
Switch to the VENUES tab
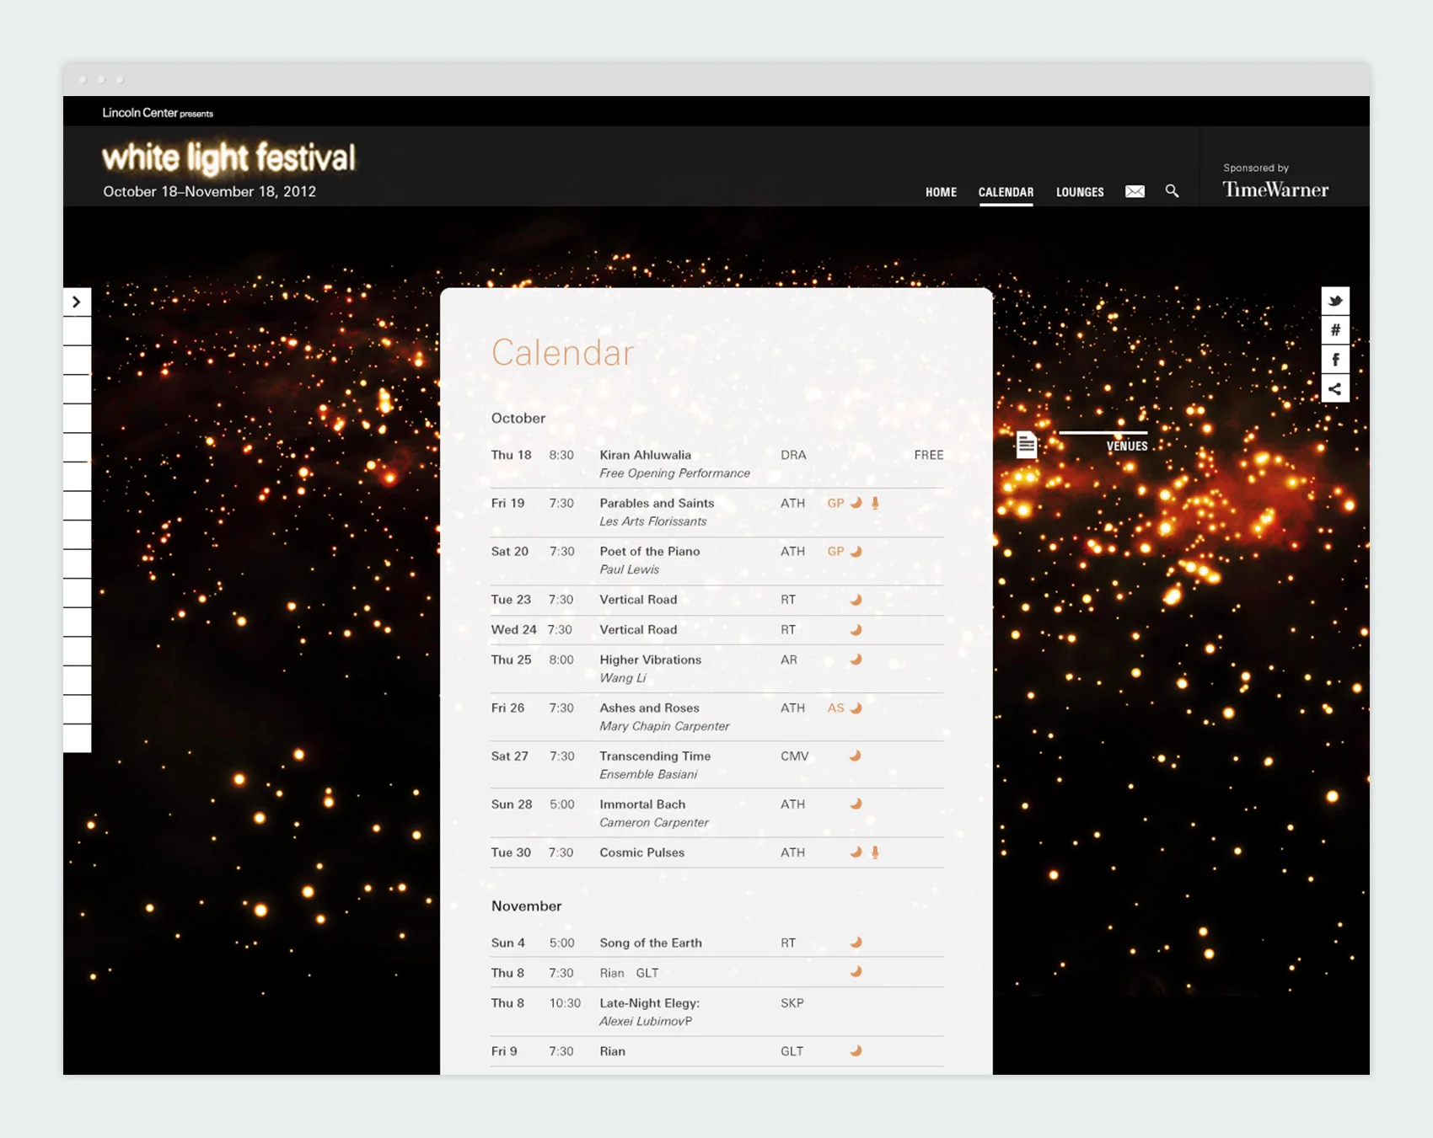(1127, 446)
